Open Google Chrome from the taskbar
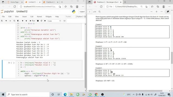The height and width of the screenshot is (97, 173). pyautogui.click(x=96, y=95)
